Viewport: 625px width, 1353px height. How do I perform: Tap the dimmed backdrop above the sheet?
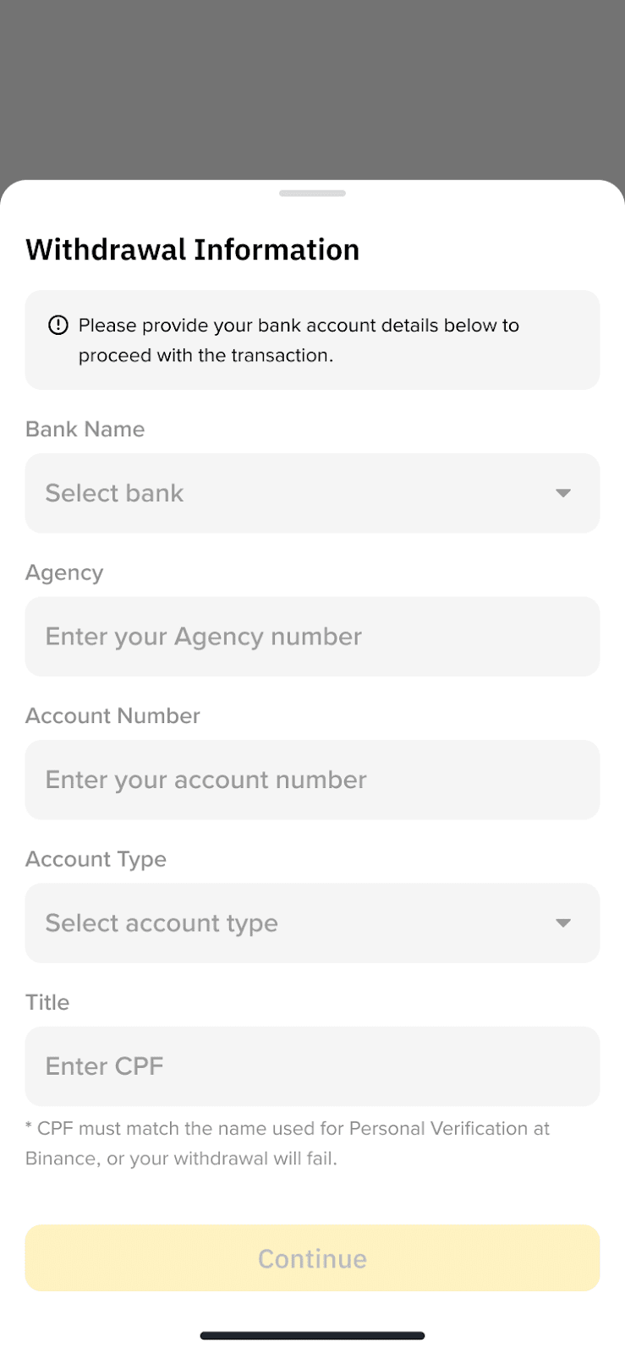pyautogui.click(x=312, y=89)
